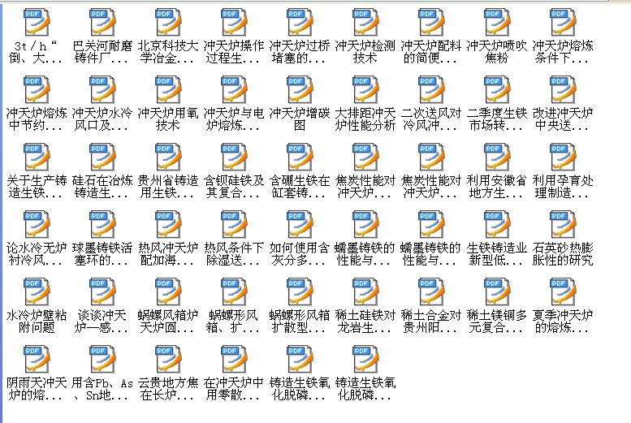The width and height of the screenshot is (631, 423).
Task: Select the label 含钡硅铁及其复合...
Action: click(234, 187)
